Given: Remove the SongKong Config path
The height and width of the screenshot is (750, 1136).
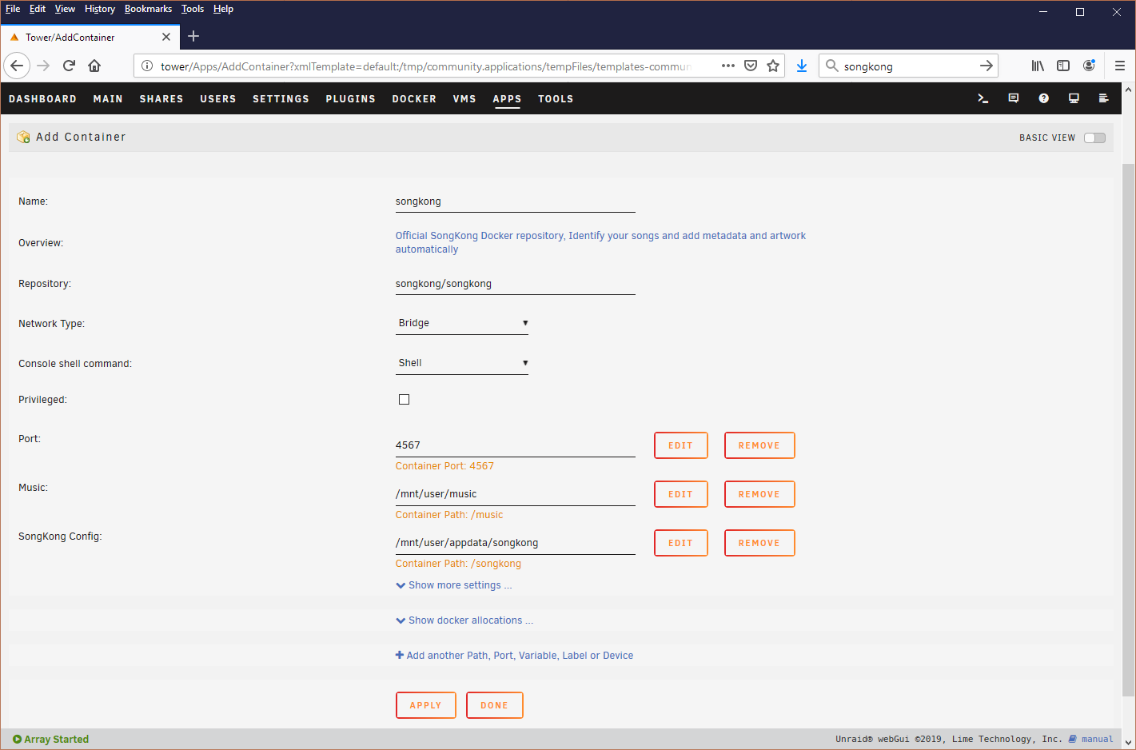Looking at the screenshot, I should [x=759, y=543].
